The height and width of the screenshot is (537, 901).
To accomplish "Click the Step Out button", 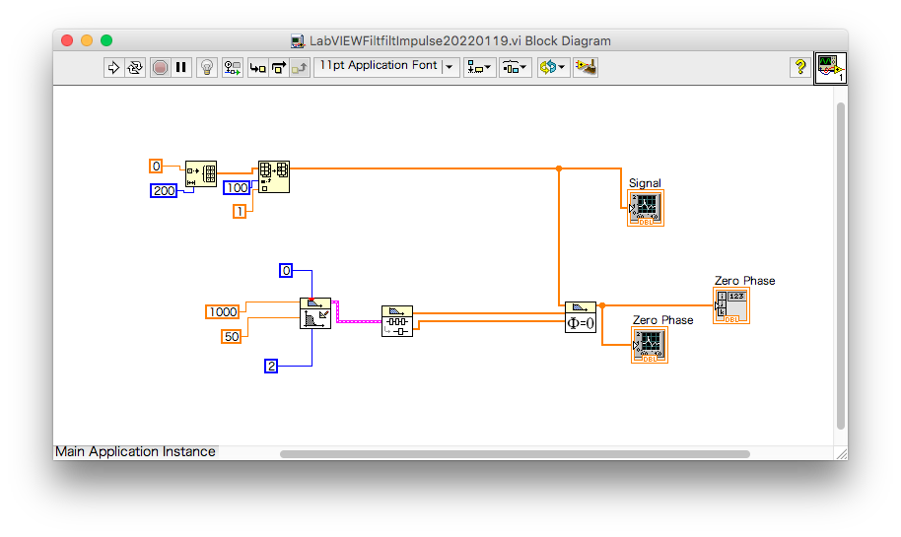I will tap(300, 68).
